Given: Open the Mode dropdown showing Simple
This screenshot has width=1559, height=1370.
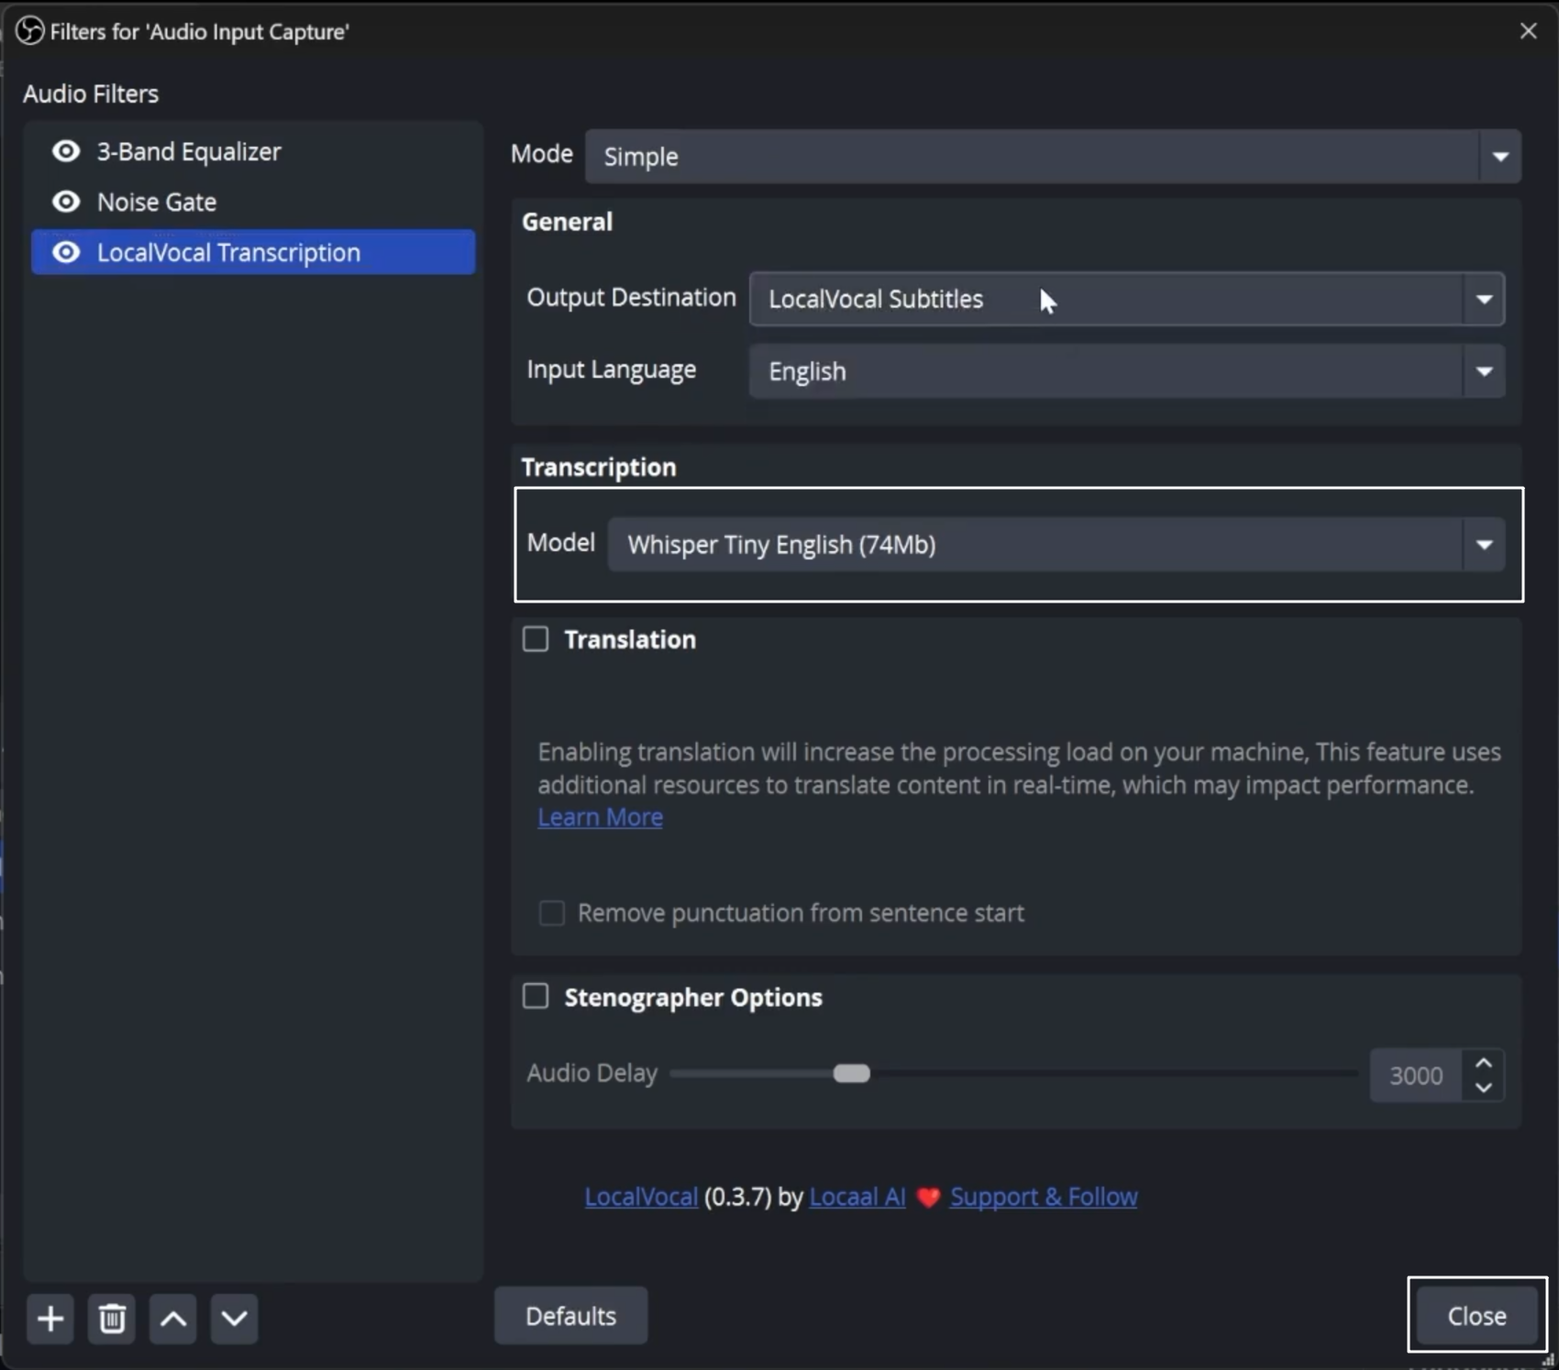Looking at the screenshot, I should [1053, 156].
